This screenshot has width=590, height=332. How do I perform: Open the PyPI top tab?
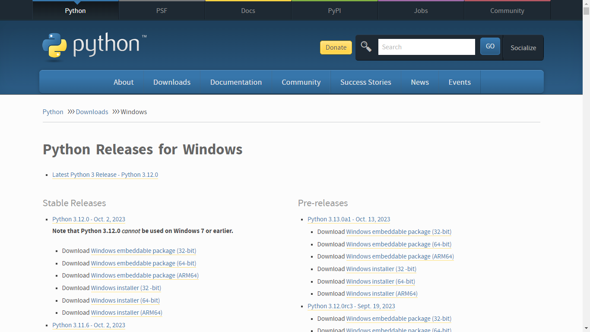coord(334,10)
